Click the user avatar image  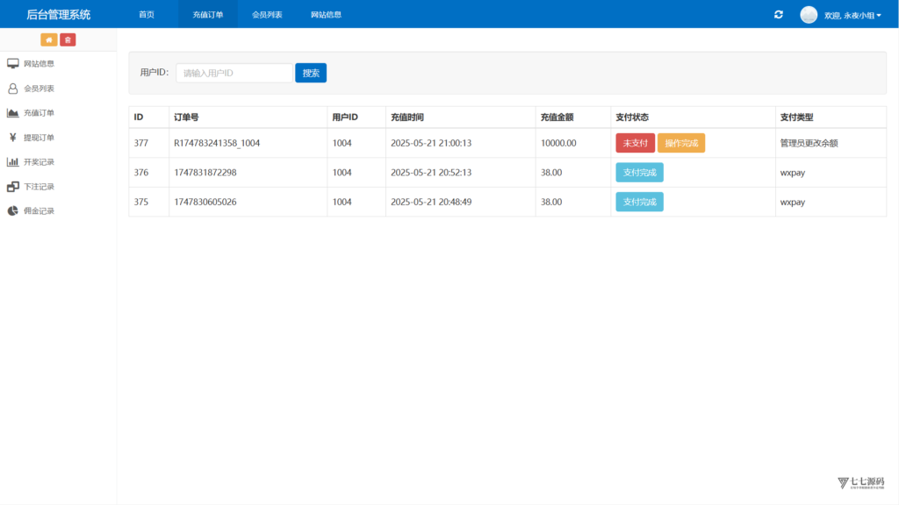pyautogui.click(x=809, y=14)
